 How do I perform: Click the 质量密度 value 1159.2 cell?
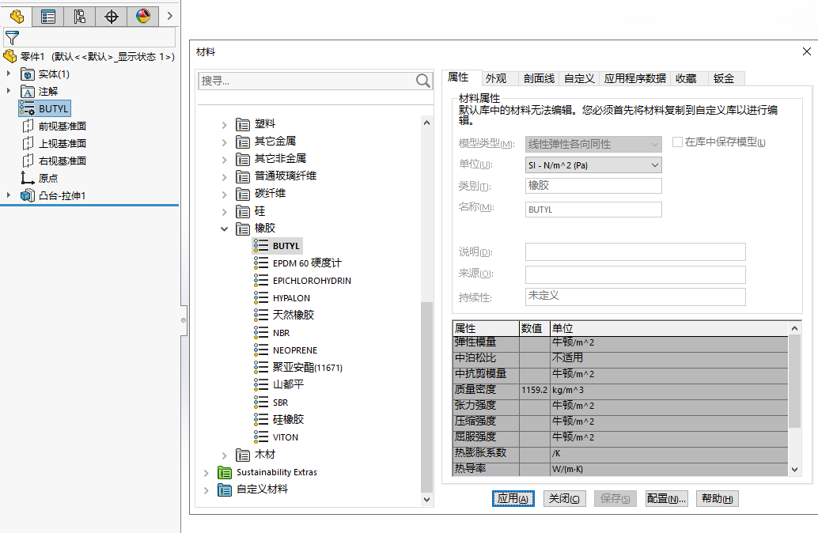click(x=535, y=390)
